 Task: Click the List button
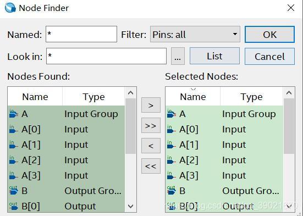point(214,56)
